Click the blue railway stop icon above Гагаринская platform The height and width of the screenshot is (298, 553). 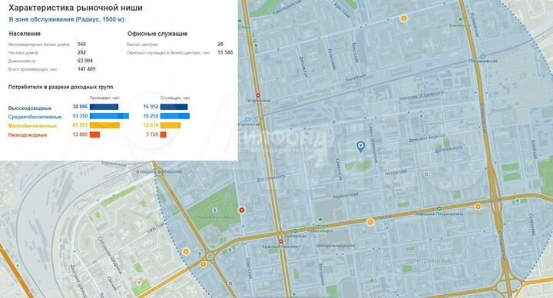247,120
